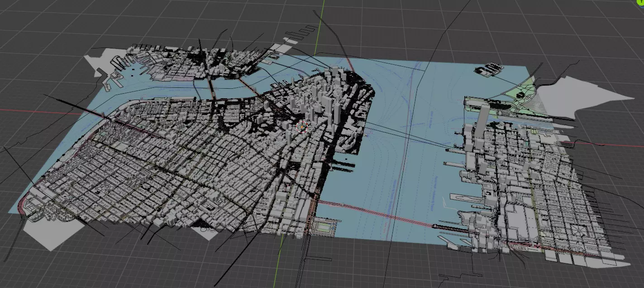Click the green Y axis gizmo circle
The image size is (644, 288).
click(641, 2)
